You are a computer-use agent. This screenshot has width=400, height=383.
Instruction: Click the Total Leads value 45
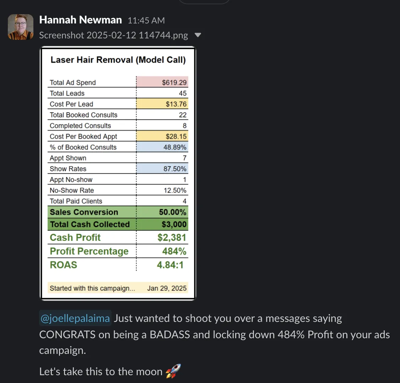pos(183,93)
